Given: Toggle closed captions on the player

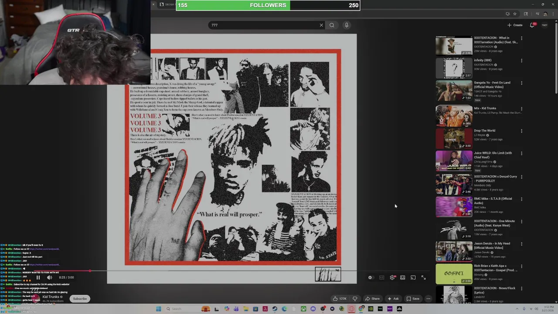Looking at the screenshot, I should [381, 277].
